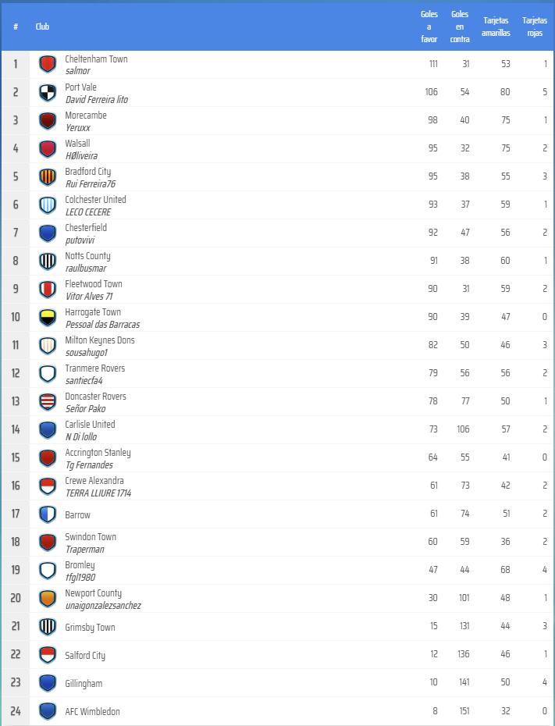Click the Bradford City striped crest
Viewport: 555px width, 726px height.
[48, 177]
